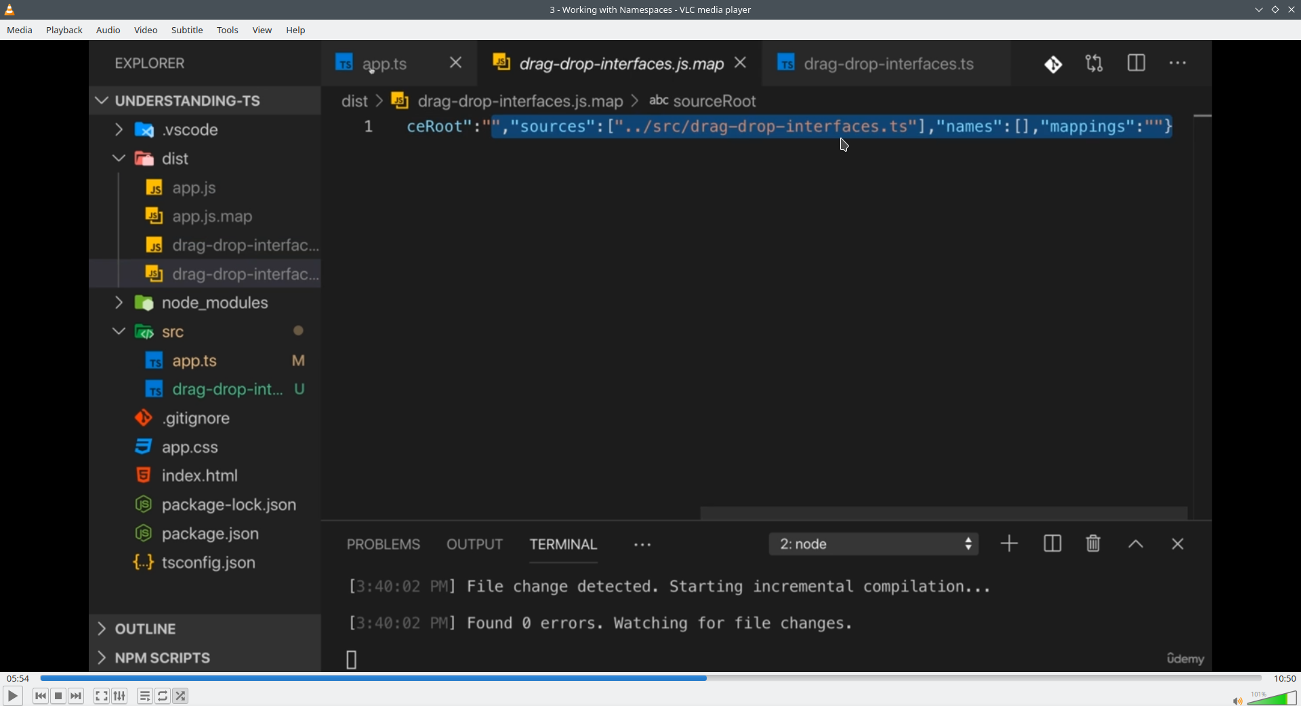Open the Audio menu
Screen dimensions: 1301x706
click(108, 30)
